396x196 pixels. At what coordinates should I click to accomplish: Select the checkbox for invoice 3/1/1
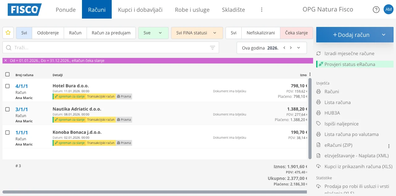pyautogui.click(x=7, y=109)
